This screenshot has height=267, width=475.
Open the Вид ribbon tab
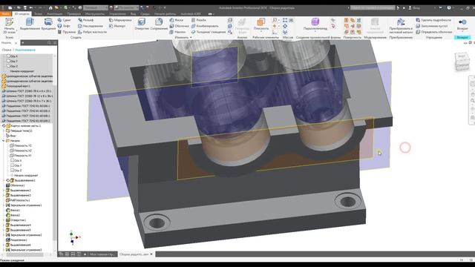(133, 13)
